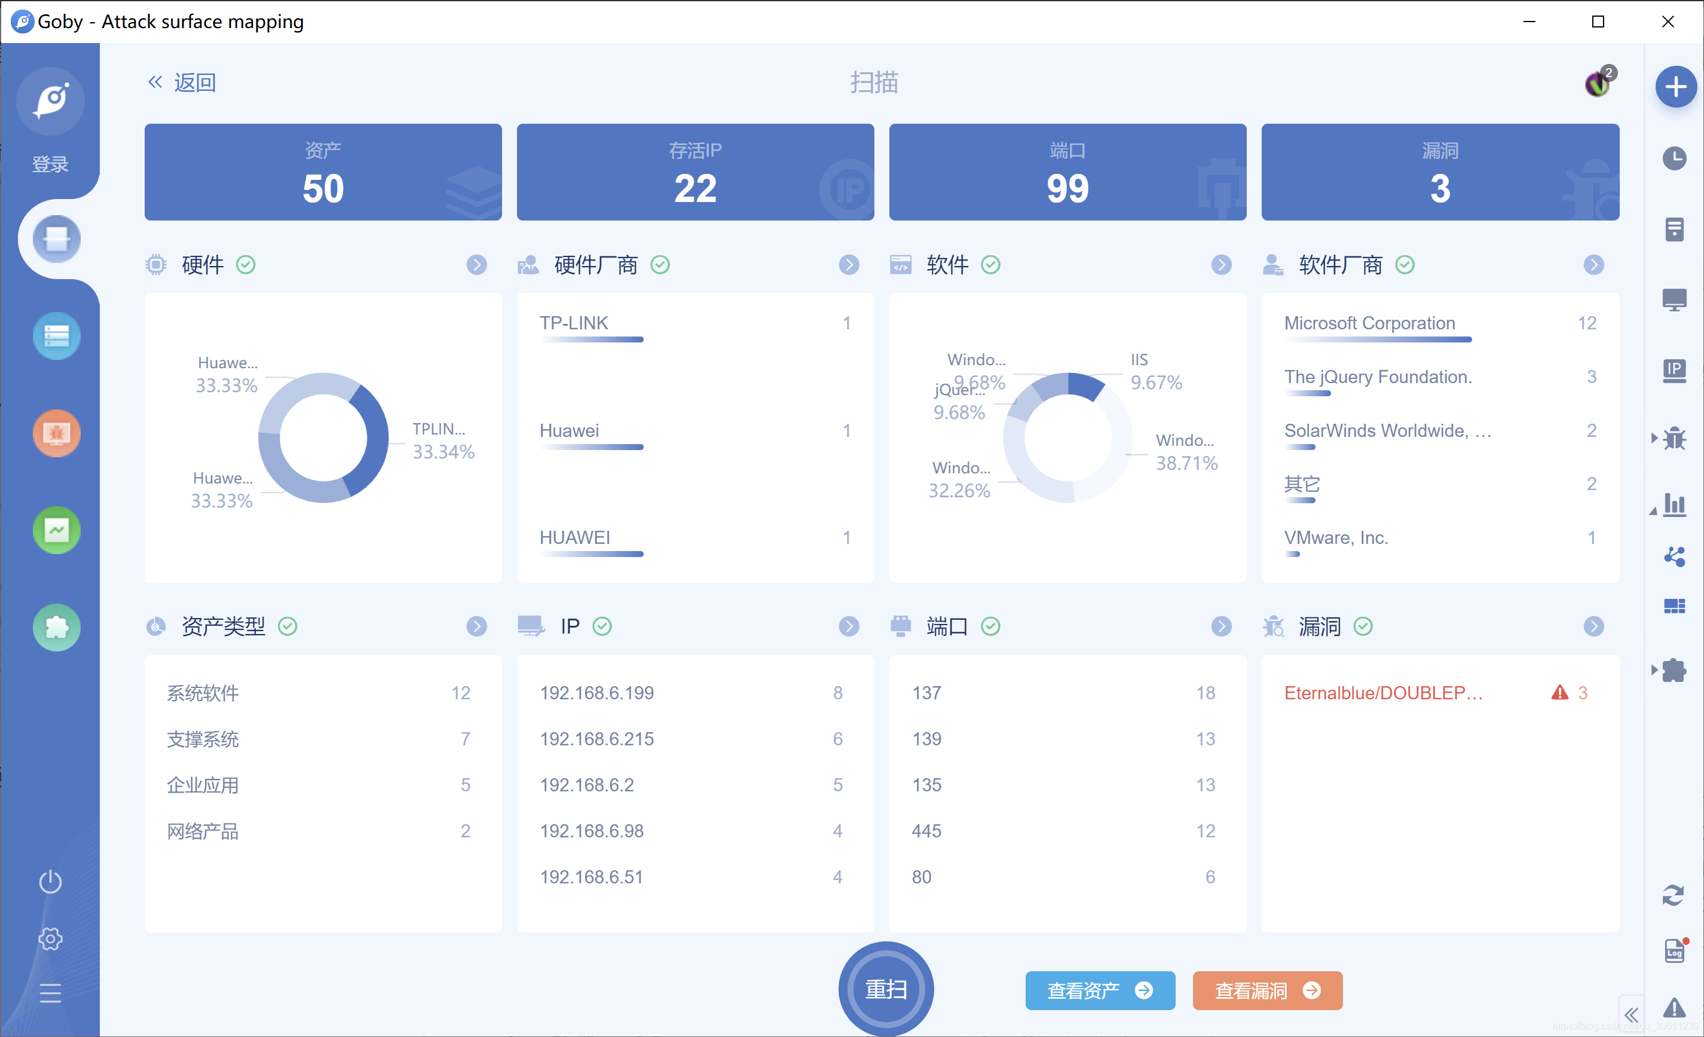
Task: Select IP 192.168.6.215 row
Action: [691, 739]
